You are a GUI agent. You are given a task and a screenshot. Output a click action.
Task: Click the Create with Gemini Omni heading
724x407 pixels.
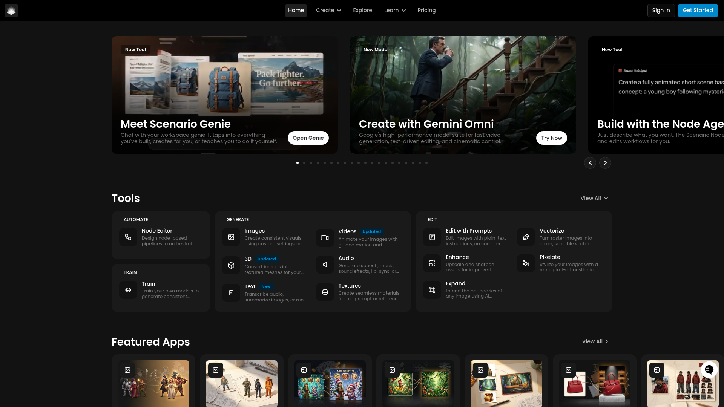[x=426, y=124]
